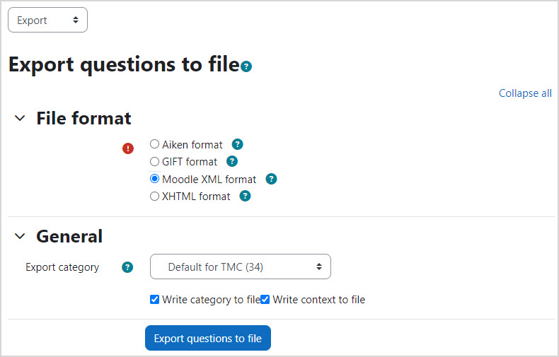The image size is (559, 357).
Task: Open help for Export questions to file heading
Action: (246, 66)
